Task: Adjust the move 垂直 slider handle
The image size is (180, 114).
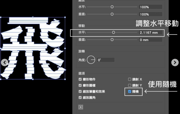Action: (x=112, y=40)
